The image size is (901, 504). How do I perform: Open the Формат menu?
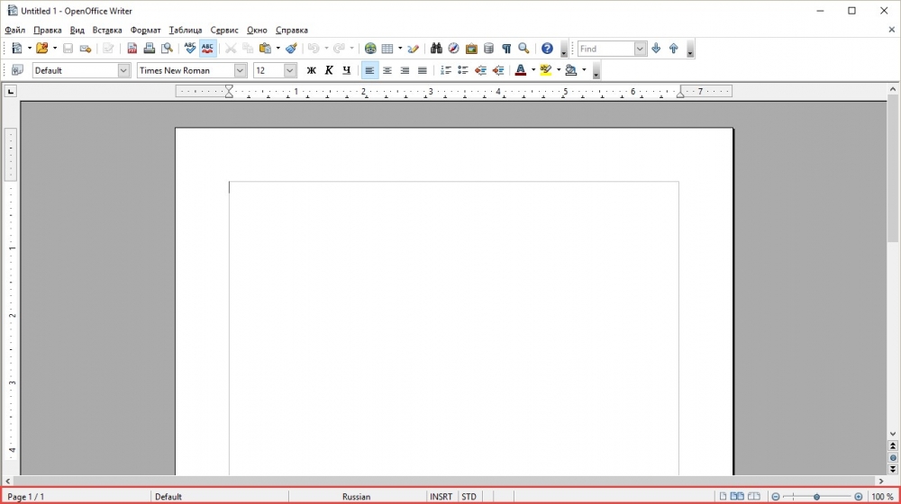(x=145, y=30)
